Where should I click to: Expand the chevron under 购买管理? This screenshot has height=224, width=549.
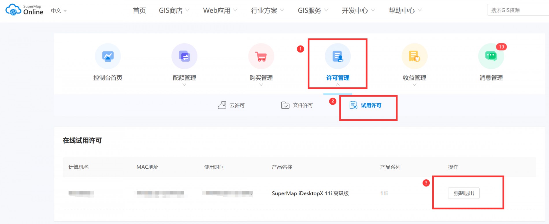261,85
